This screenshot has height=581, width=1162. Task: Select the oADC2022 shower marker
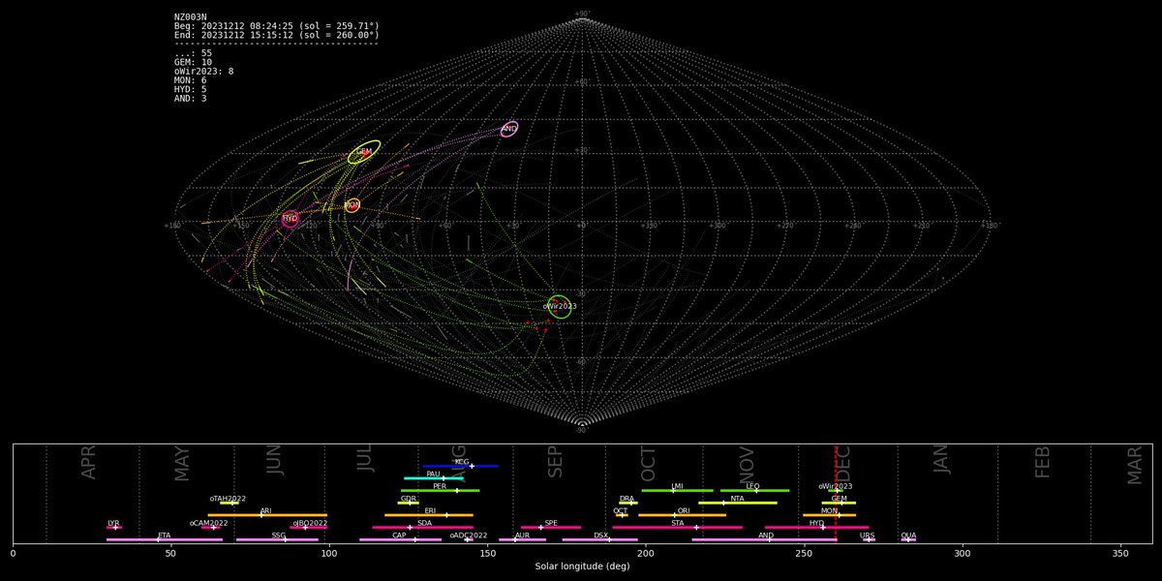[x=468, y=539]
